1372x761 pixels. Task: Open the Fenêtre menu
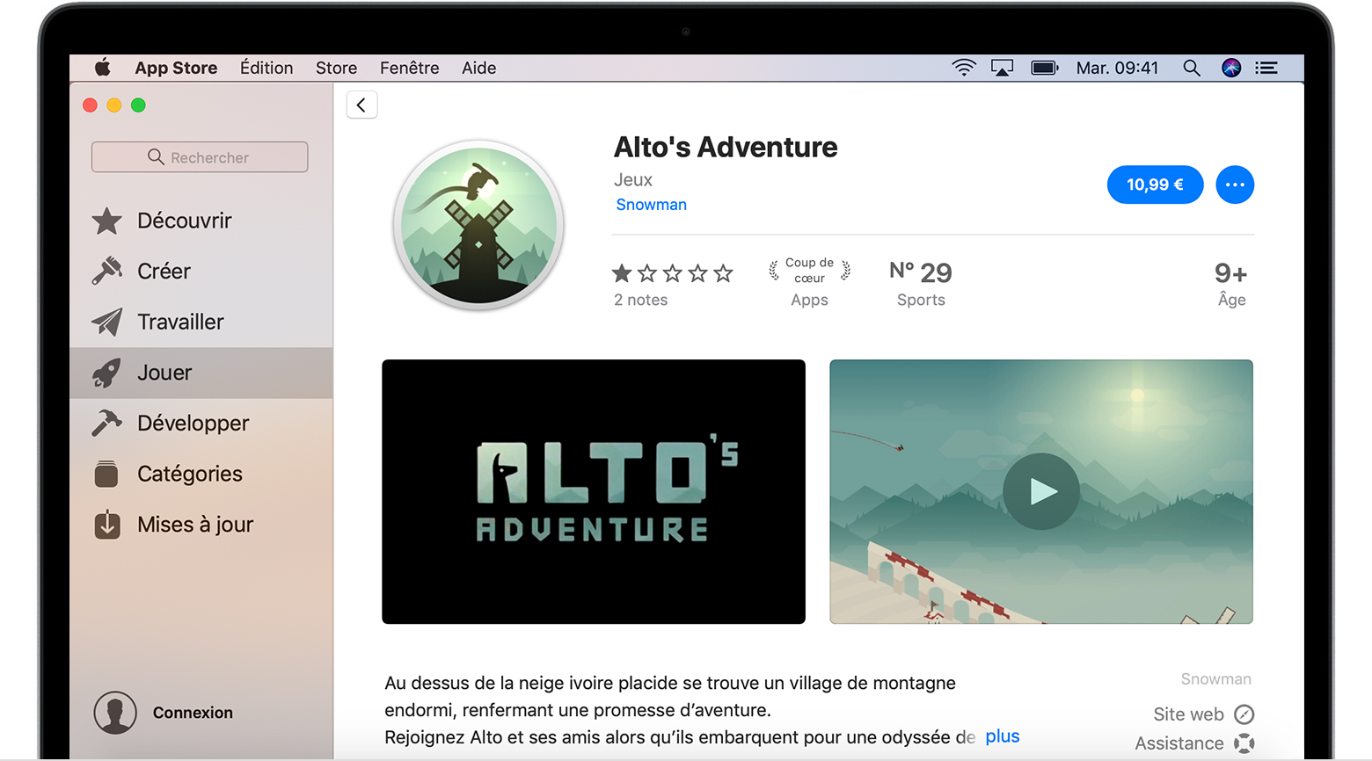(x=409, y=68)
